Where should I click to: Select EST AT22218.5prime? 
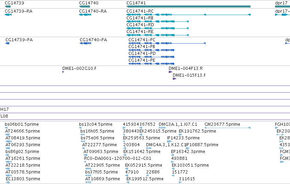coord(23,165)
